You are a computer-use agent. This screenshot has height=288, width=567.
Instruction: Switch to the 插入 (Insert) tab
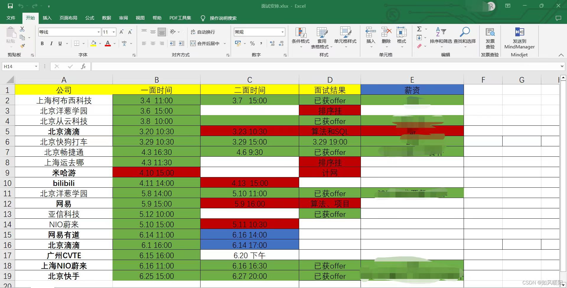47,18
